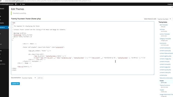Open the Header template file

click(162, 90)
